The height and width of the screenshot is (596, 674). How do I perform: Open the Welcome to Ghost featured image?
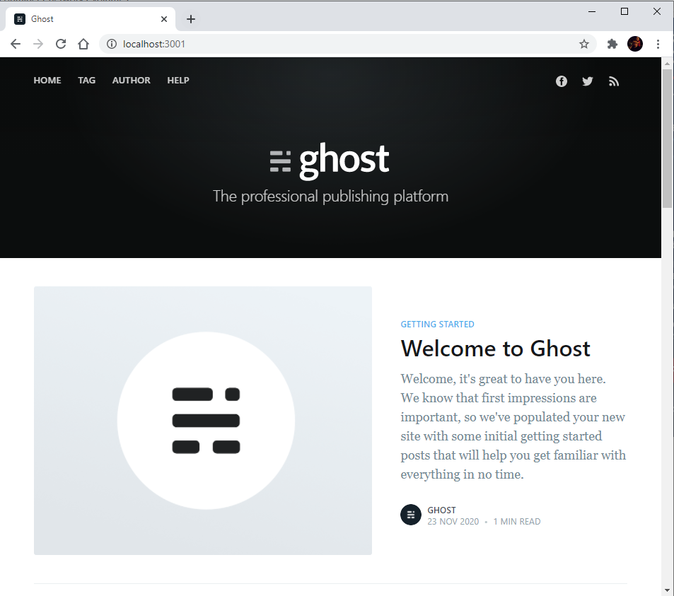[203, 420]
